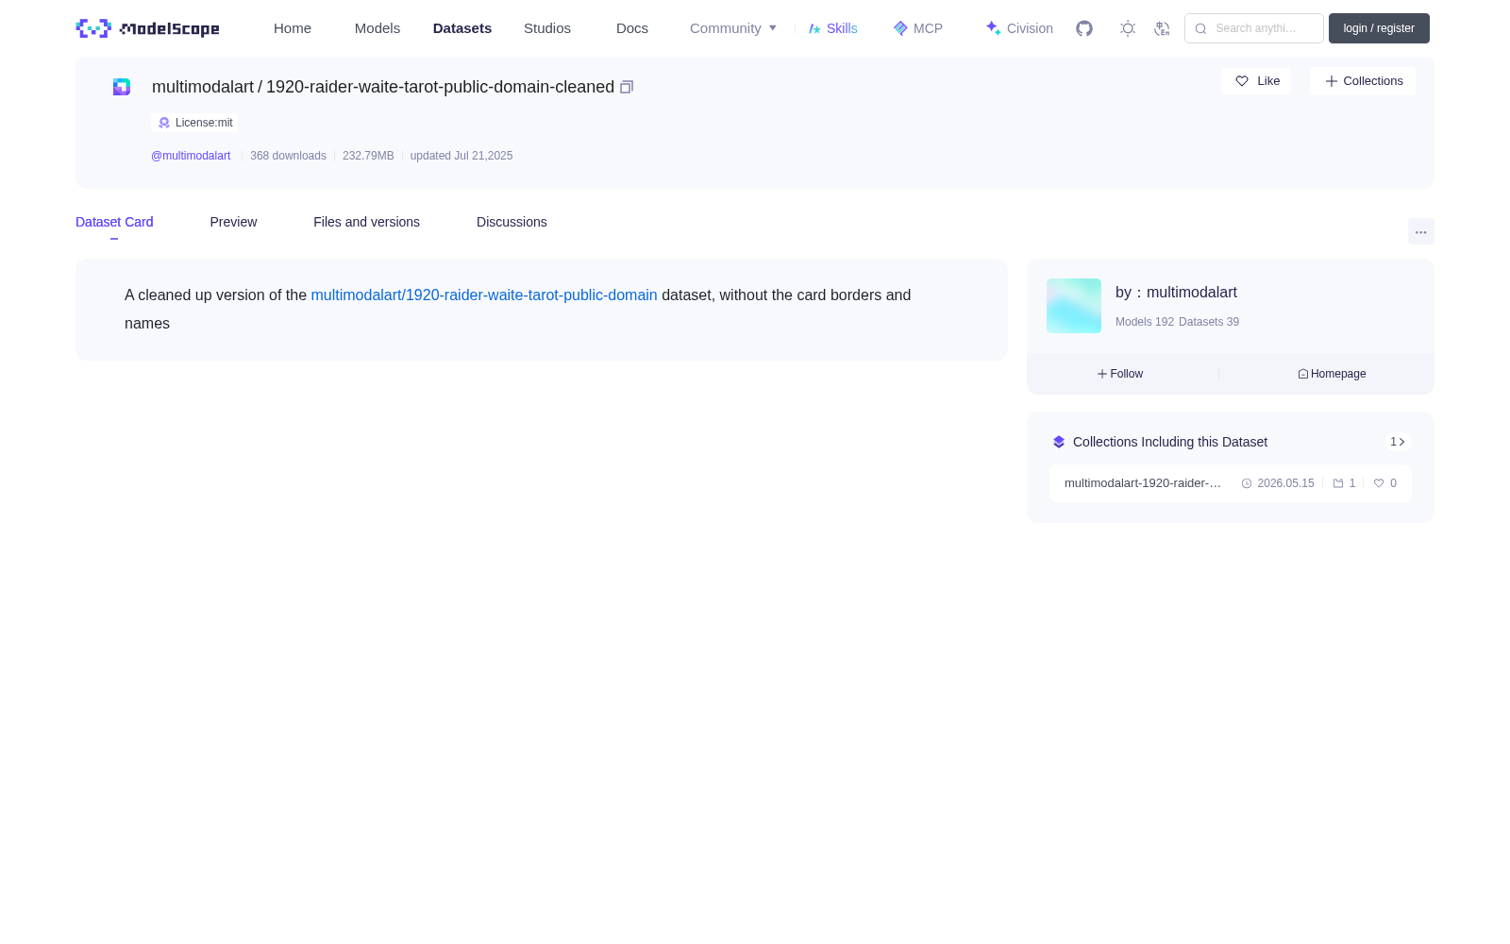
Task: Open the Datasets menu item
Action: pos(462,28)
